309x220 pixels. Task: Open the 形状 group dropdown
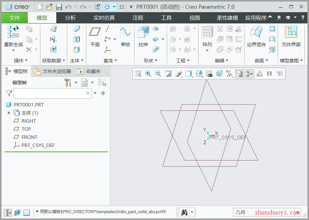coord(150,61)
